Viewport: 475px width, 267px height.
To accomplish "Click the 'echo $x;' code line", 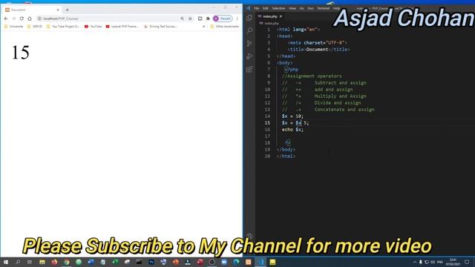I will 292,130.
